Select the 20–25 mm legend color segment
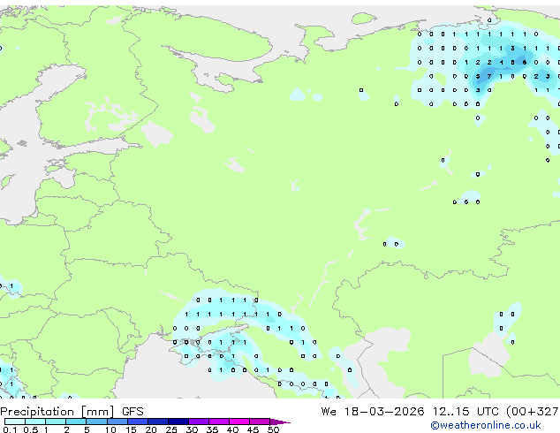560x433 pixels. click(x=157, y=422)
